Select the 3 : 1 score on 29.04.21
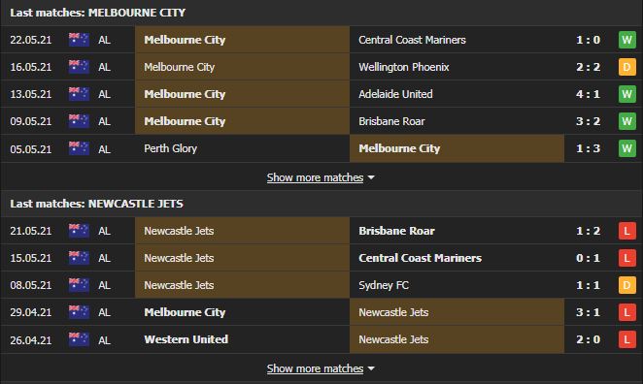 588,312
